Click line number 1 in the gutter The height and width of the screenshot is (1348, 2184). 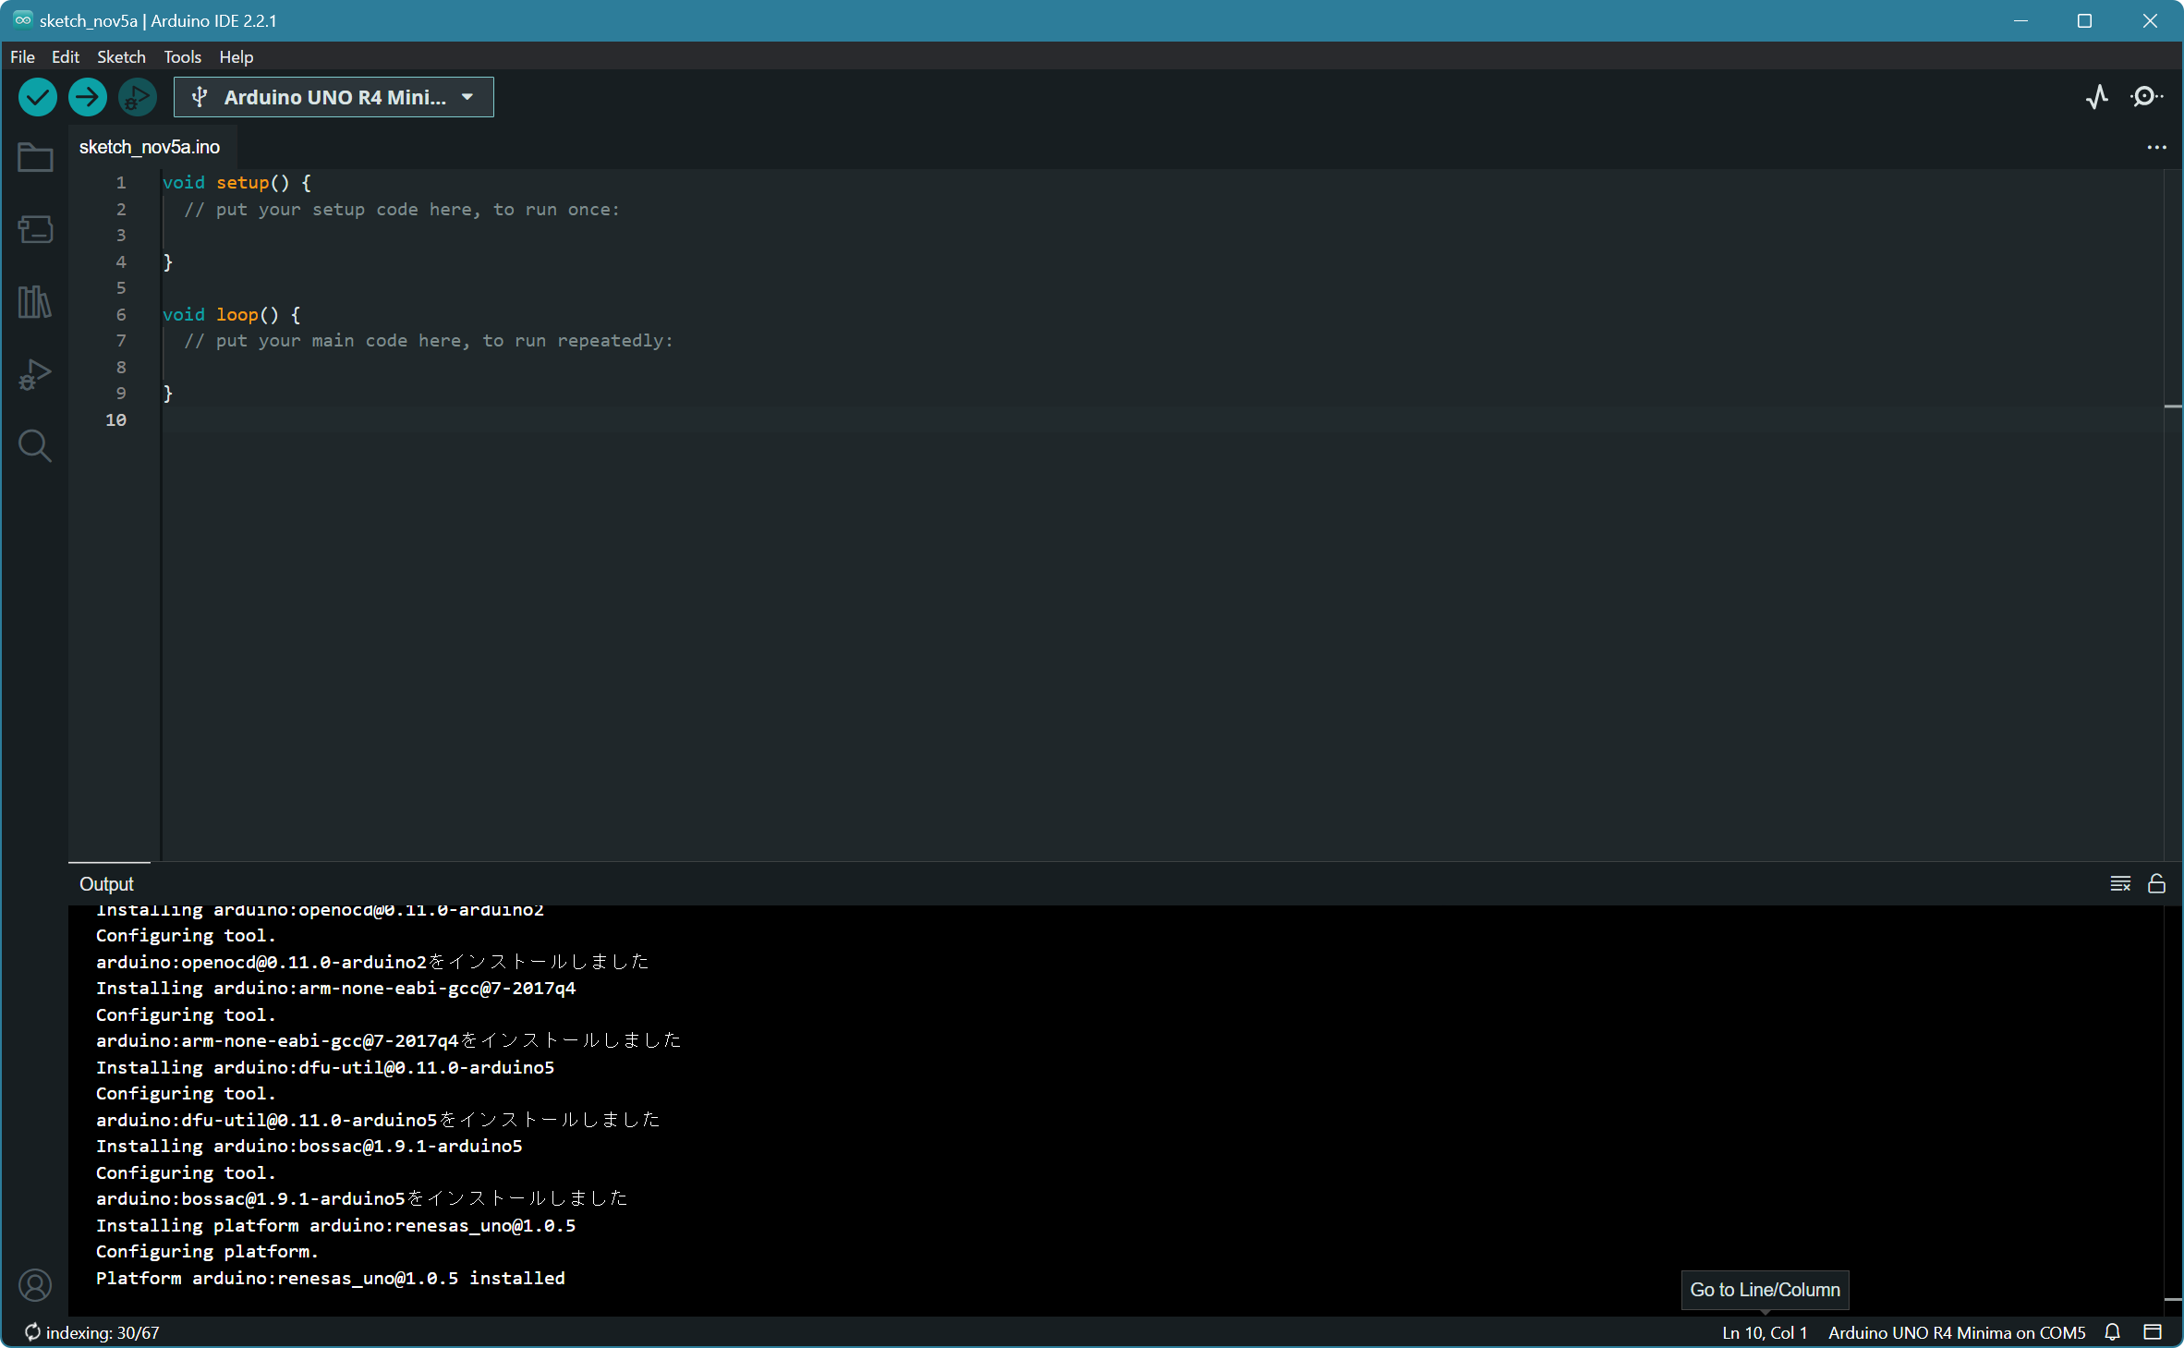point(121,183)
